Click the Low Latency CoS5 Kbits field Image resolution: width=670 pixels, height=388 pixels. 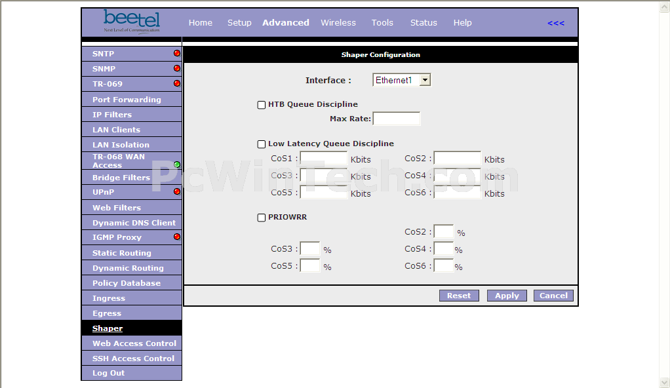324,192
